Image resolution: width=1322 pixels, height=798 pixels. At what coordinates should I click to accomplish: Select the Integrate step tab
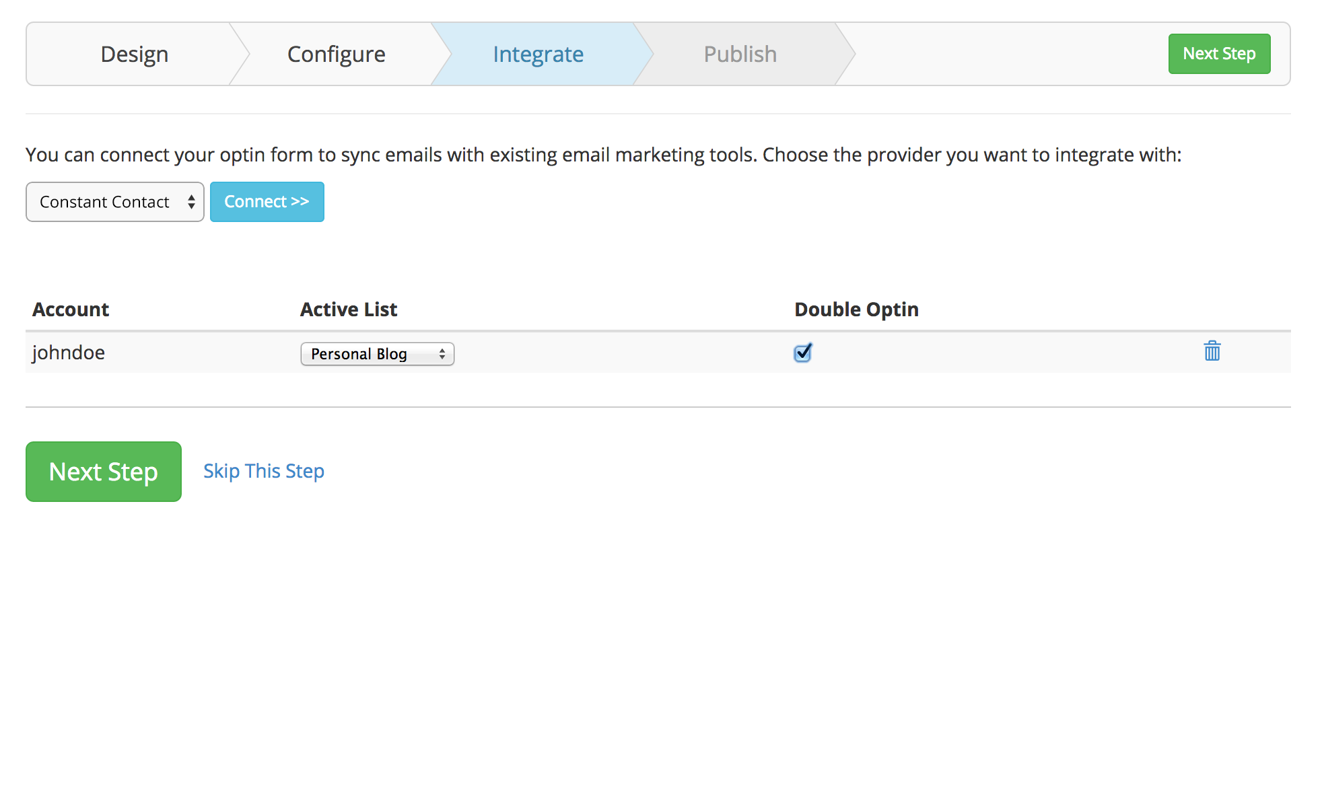click(538, 54)
